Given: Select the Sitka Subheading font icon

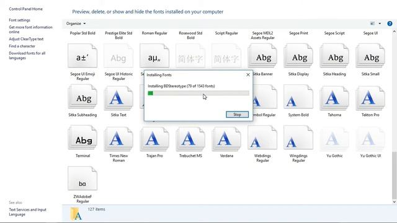Looking at the screenshot, I should (83, 97).
